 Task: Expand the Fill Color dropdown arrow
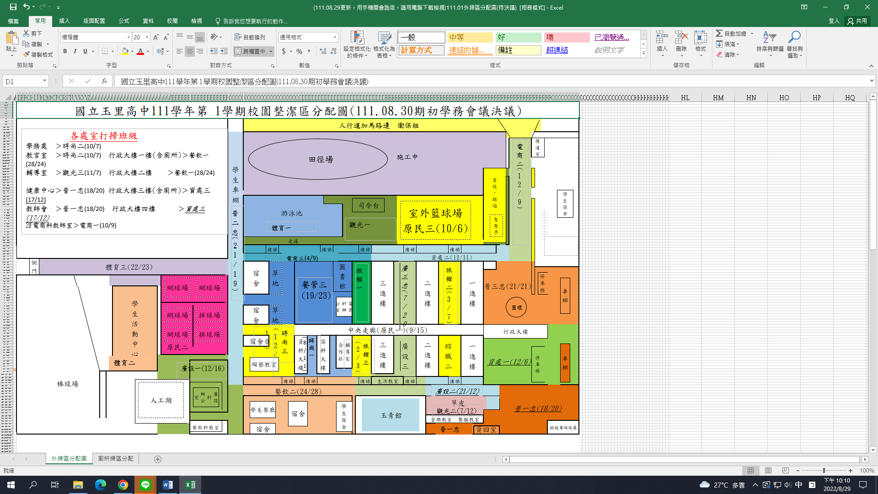click(132, 51)
